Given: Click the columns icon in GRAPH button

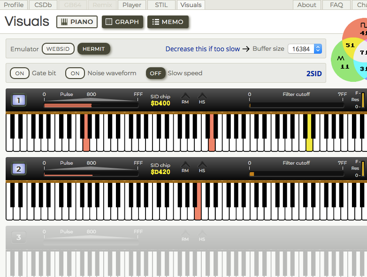Looking at the screenshot, I should tap(109, 22).
